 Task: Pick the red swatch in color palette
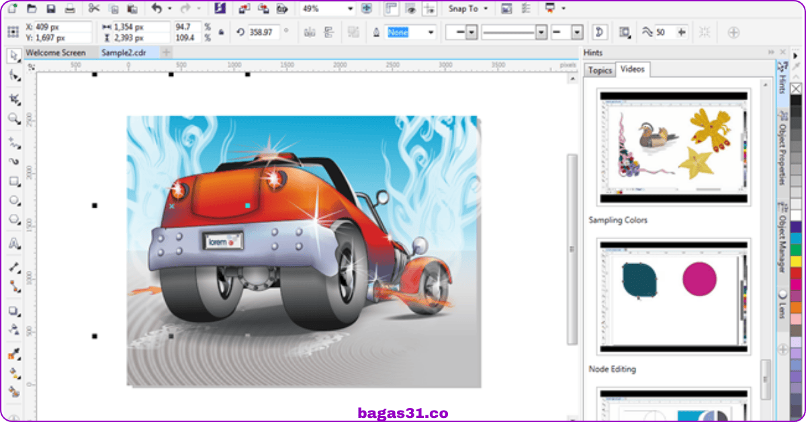pyautogui.click(x=796, y=273)
